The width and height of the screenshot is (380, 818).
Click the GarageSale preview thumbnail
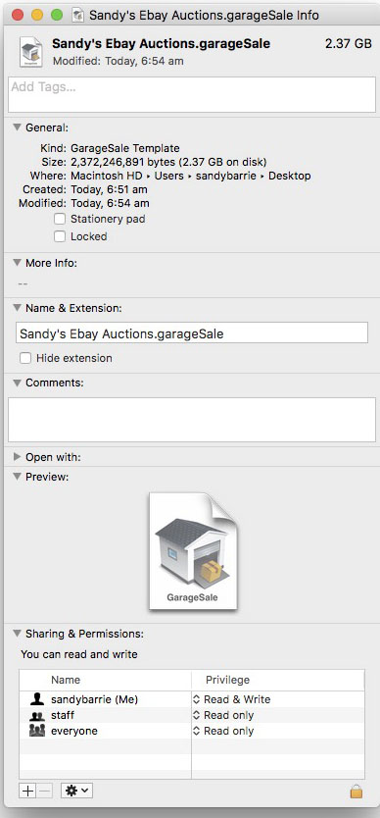point(193,551)
